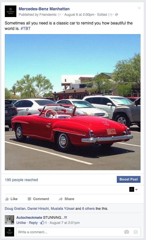Screen dimensions: 146x240
Task: Click the question mark beside Friendemic
Action: 60,15
